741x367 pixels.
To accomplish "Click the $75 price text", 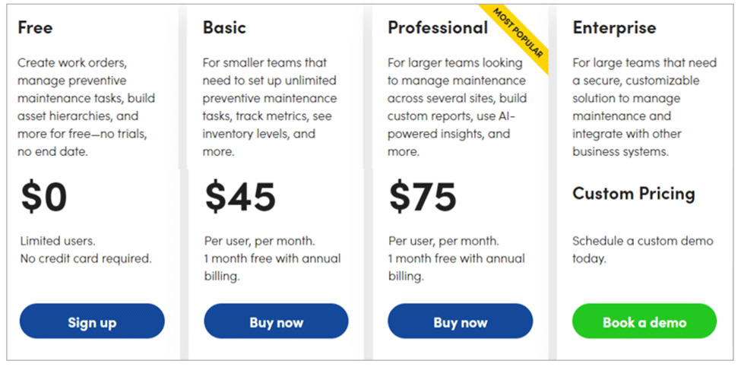I will 423,197.
